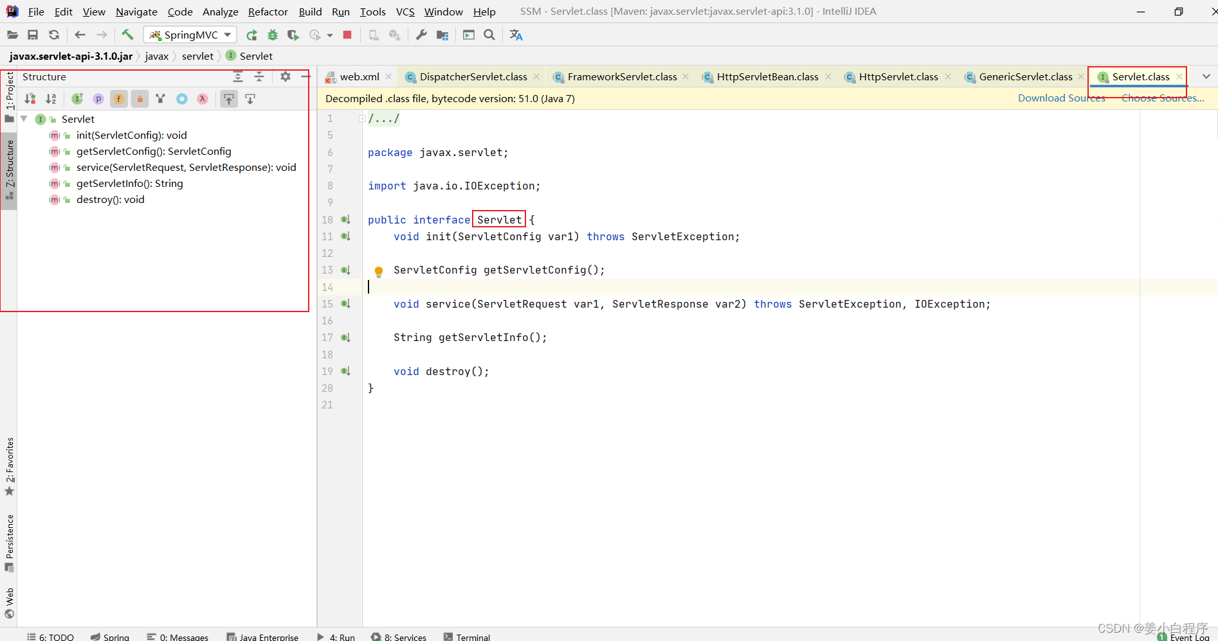The image size is (1218, 641).
Task: Stop the process with red square
Action: coord(347,35)
